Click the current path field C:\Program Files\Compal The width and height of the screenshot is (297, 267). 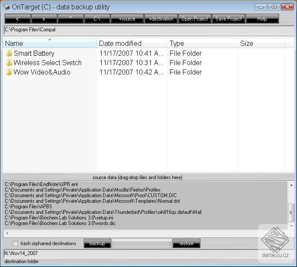pos(149,30)
